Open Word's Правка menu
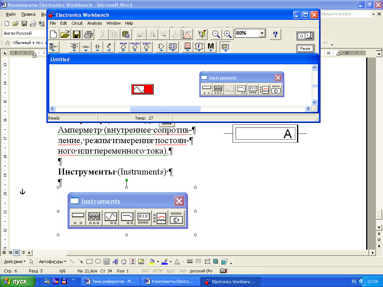The width and height of the screenshot is (383, 287). point(28,14)
